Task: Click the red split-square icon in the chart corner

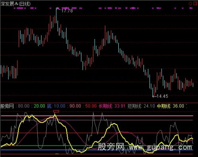Action: coord(196,3)
